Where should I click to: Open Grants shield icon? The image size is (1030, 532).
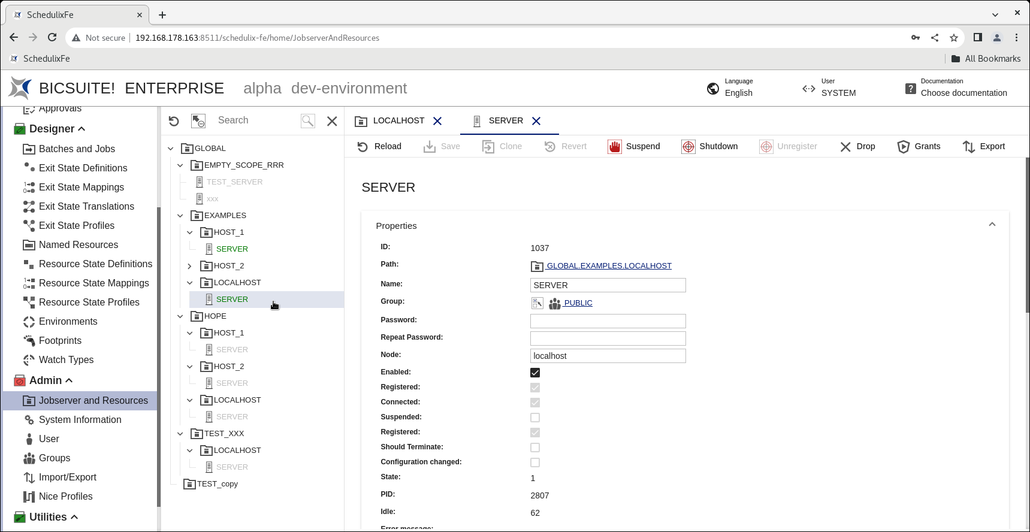pyautogui.click(x=903, y=147)
